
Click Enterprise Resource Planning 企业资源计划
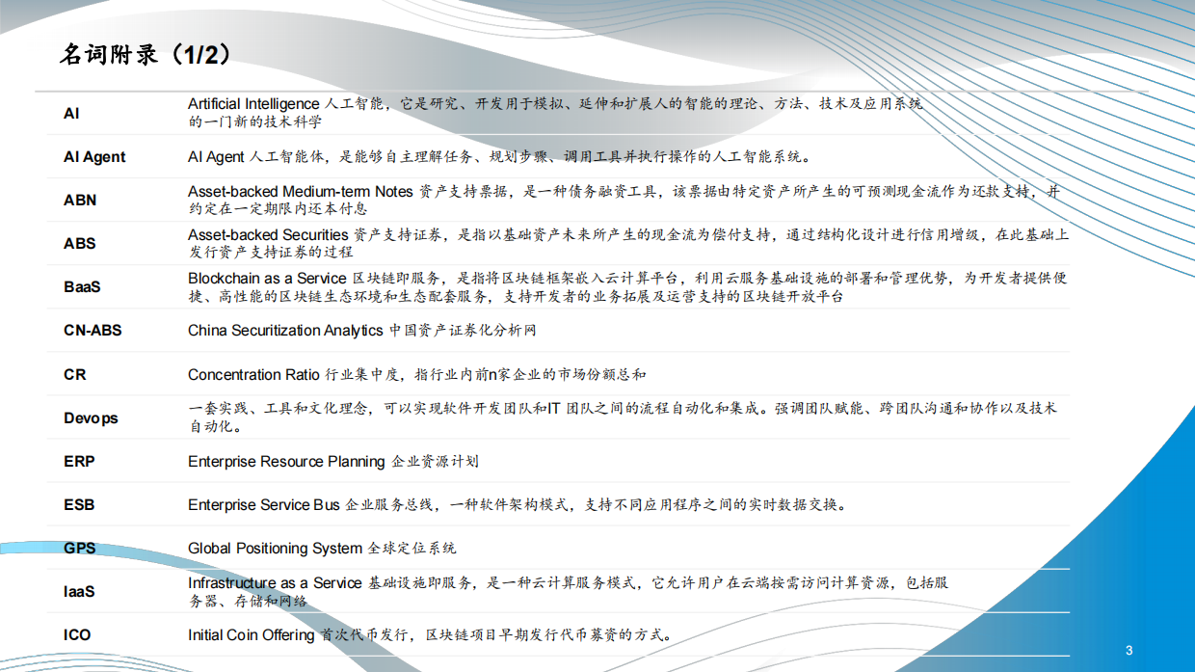(332, 462)
